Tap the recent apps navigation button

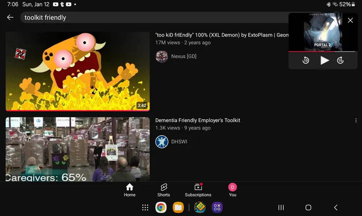(x=281, y=208)
